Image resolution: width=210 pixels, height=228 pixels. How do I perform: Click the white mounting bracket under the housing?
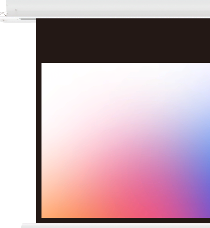(x=10, y=20)
